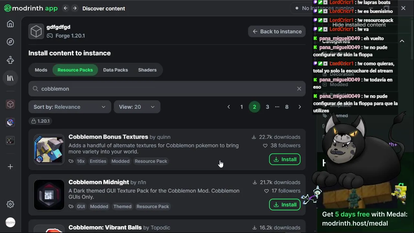Collapse the Categories section chevron
This screenshot has height=233, width=414.
402,41
